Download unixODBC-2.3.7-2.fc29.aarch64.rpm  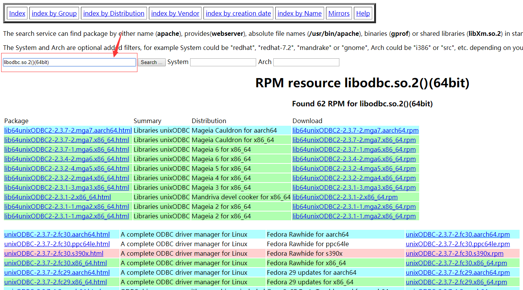click(x=458, y=272)
